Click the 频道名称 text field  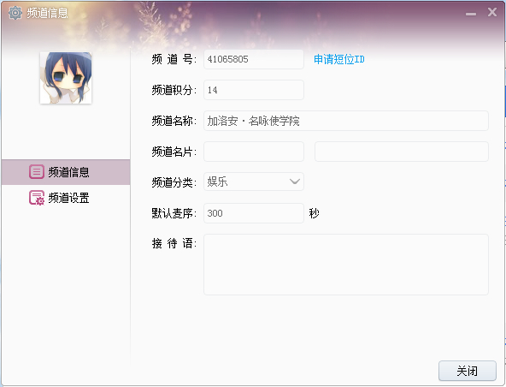[346, 121]
